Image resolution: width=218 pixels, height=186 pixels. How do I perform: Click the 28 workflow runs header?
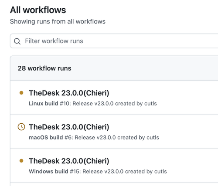tap(44, 68)
